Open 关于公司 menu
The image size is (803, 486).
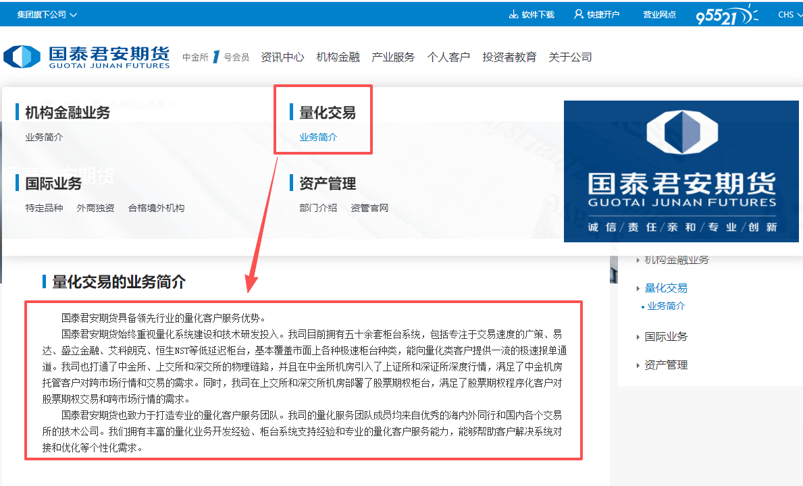570,57
